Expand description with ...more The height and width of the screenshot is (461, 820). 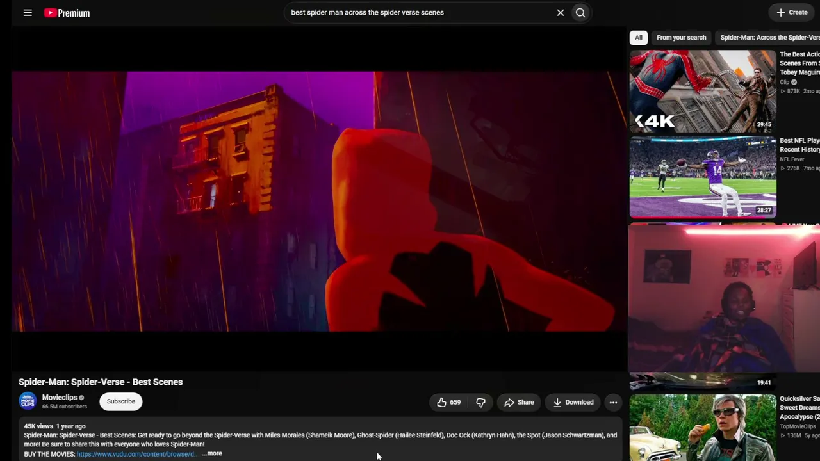pos(212,453)
